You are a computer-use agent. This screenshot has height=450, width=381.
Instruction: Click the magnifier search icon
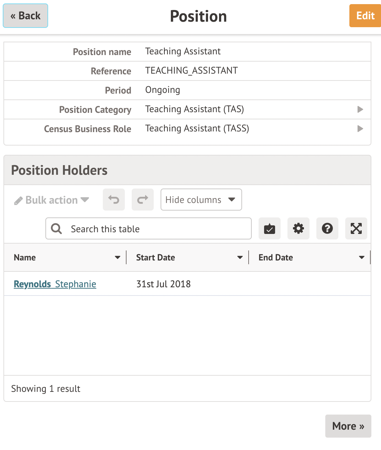56,229
